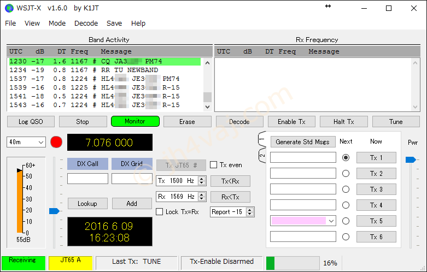Focus the Tx 6 message field
Viewport: 427px width, 272px height.
pos(303,236)
